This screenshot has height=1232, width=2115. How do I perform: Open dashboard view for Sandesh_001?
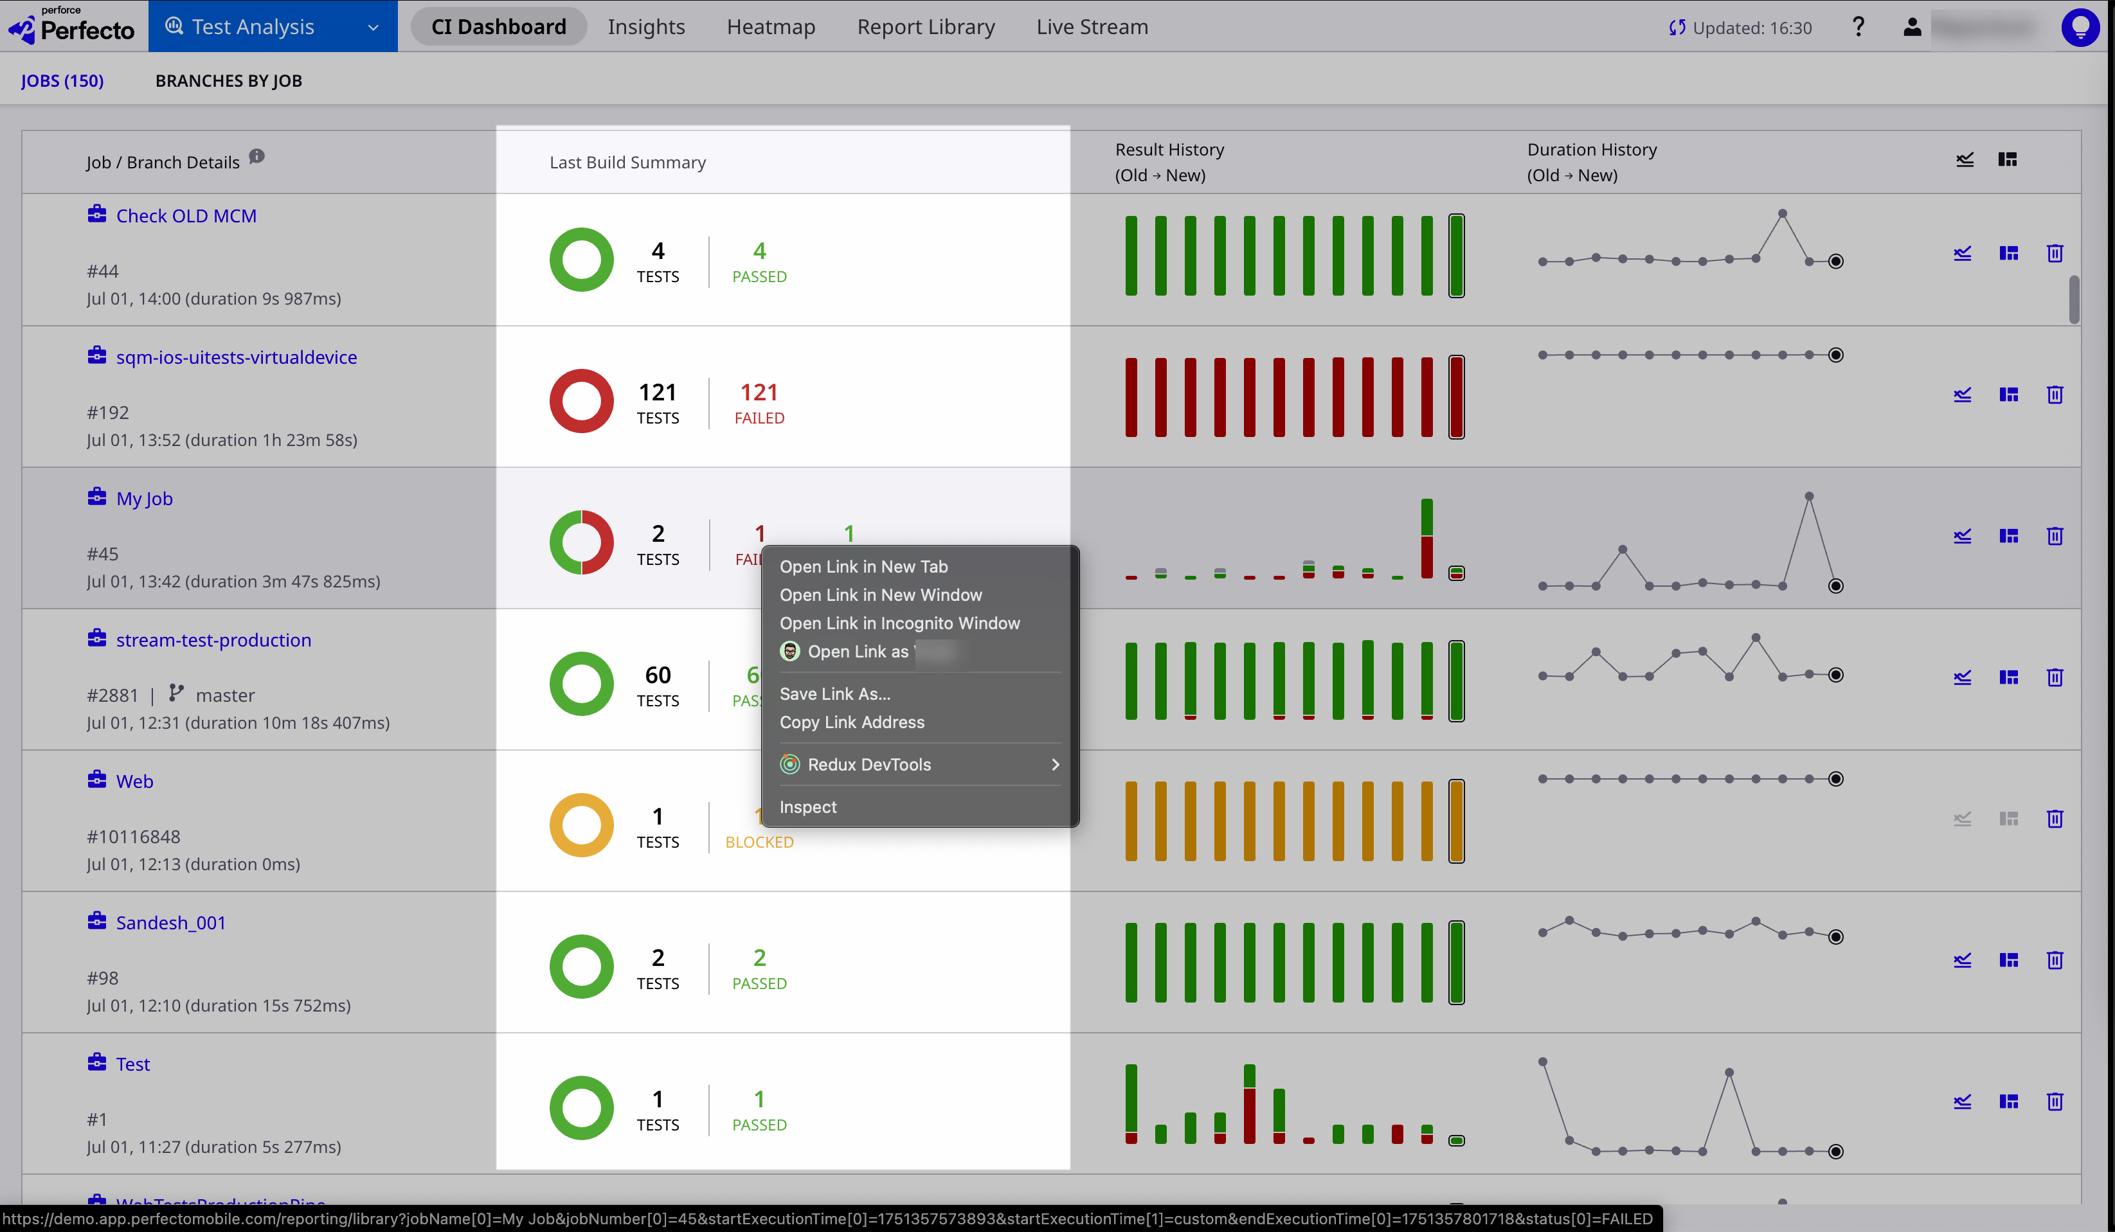pos(2008,960)
